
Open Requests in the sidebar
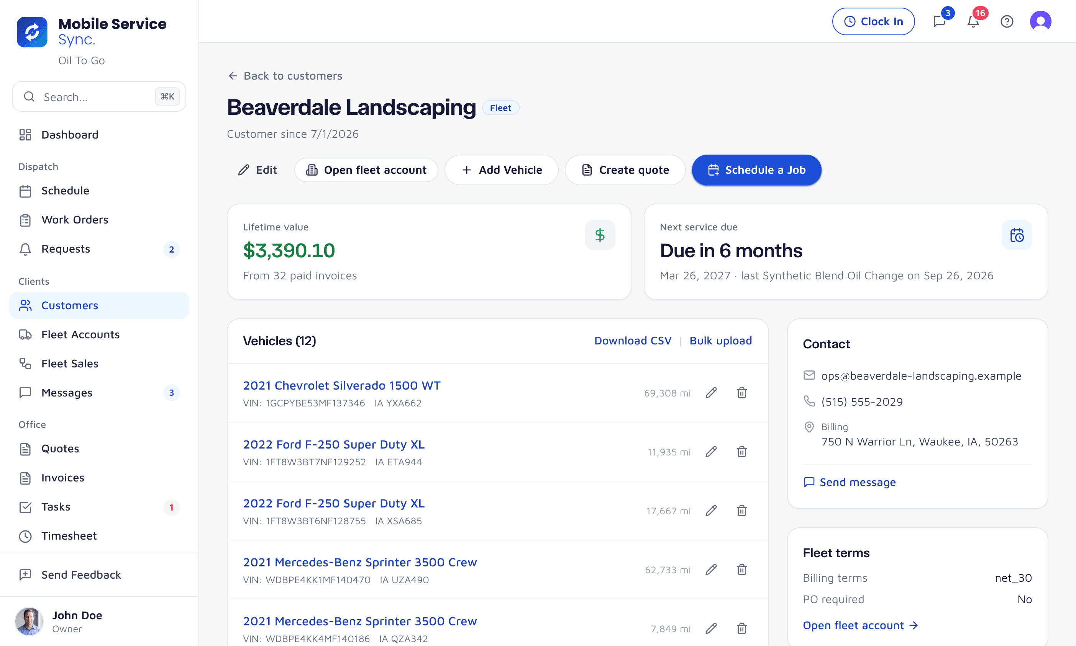[x=99, y=249]
